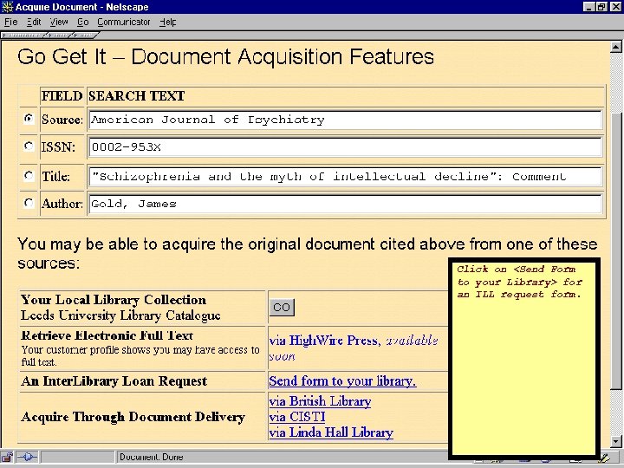Select the Author radio button
The height and width of the screenshot is (468, 624).
point(29,203)
